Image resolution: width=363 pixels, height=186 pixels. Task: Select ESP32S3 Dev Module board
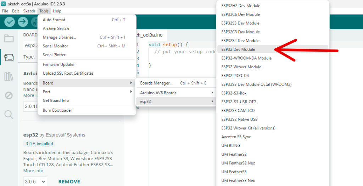click(x=273, y=23)
